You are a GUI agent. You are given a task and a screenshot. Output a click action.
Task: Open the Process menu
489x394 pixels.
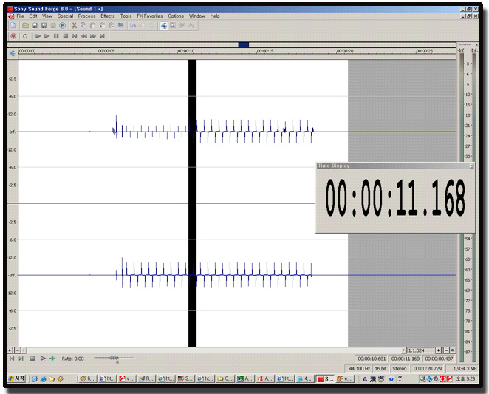point(86,16)
